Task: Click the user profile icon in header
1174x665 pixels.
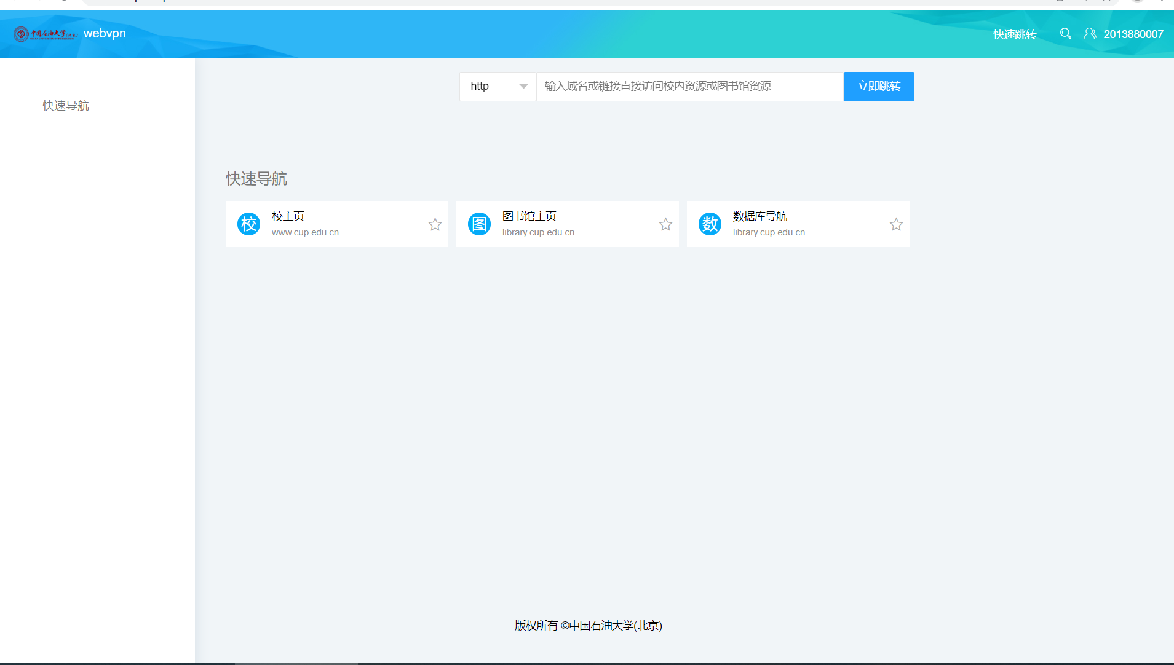Action: [x=1089, y=34]
